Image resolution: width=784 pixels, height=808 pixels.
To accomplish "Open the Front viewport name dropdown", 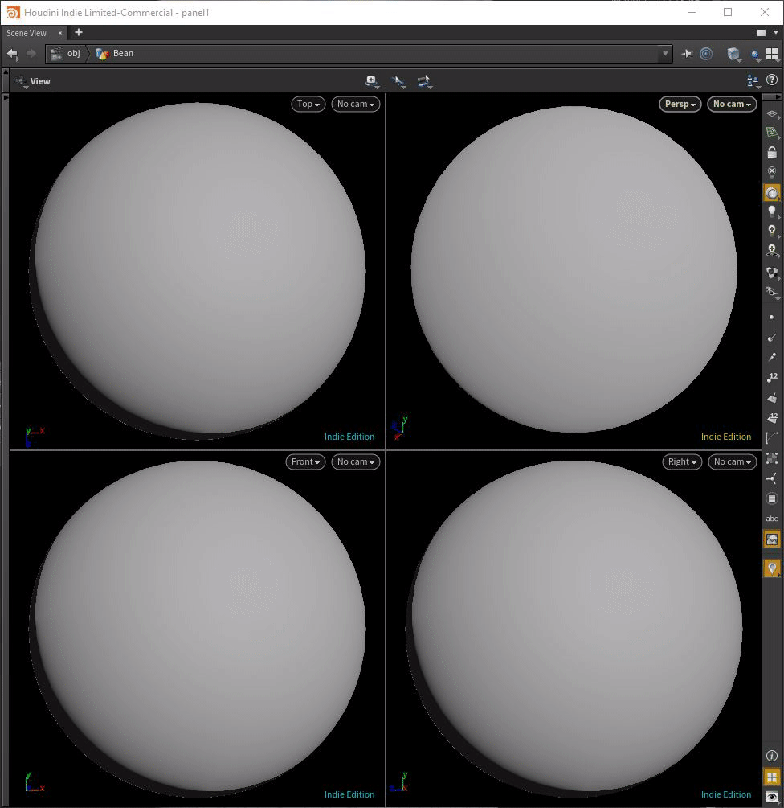I will pos(305,461).
